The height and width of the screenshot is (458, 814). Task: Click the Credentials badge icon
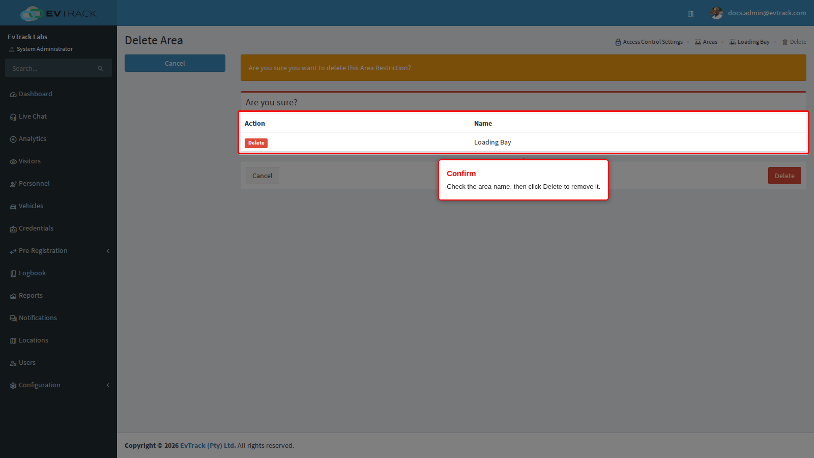(x=13, y=229)
